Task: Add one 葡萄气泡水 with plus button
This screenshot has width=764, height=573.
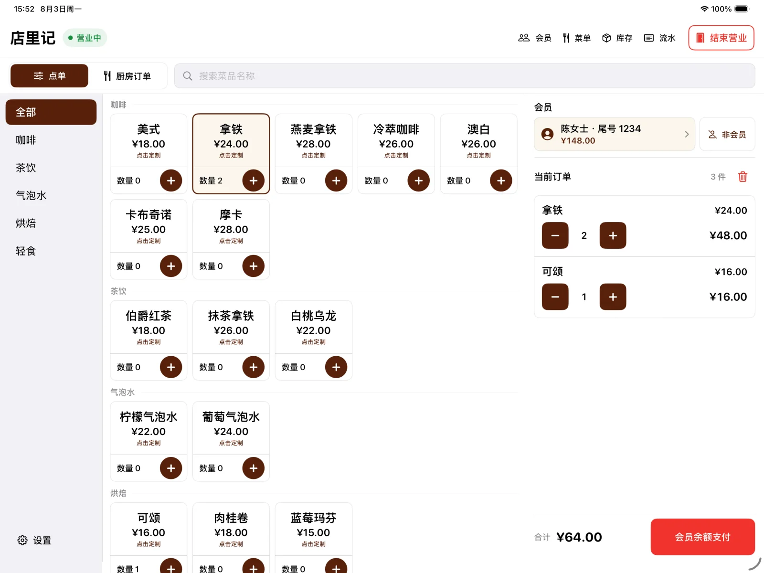Action: (x=254, y=468)
